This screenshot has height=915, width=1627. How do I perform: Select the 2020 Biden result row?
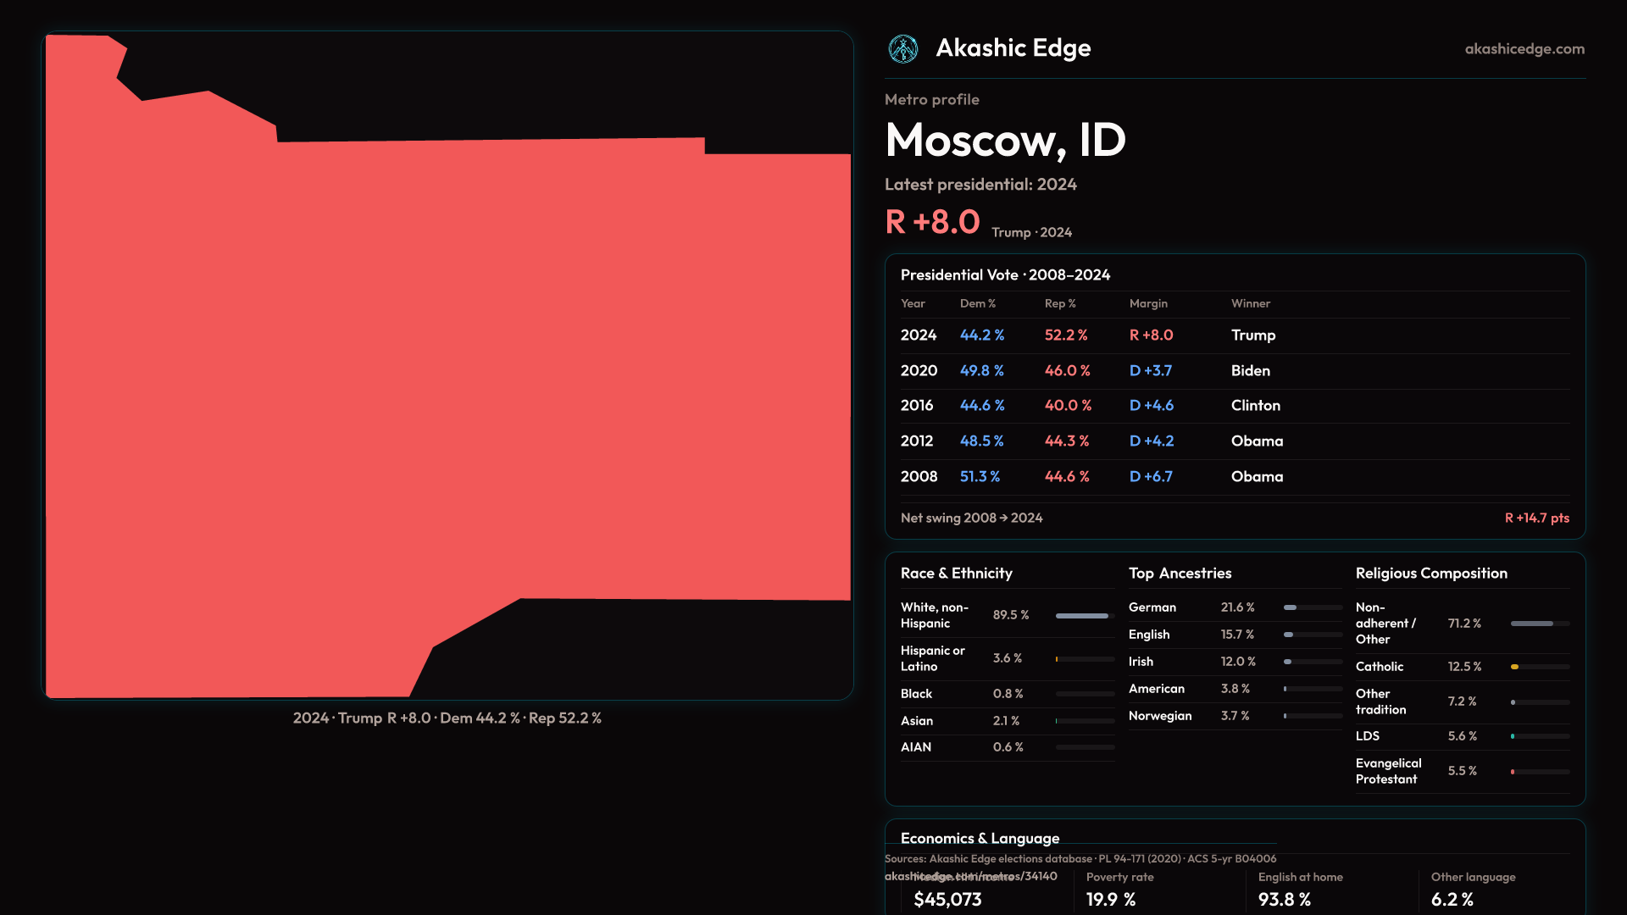tap(1234, 371)
